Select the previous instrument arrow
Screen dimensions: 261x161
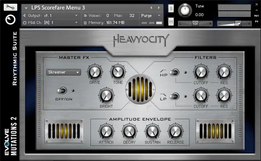point(151,8)
